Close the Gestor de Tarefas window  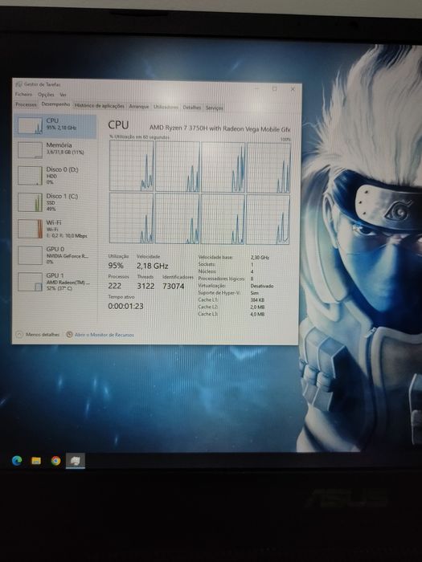pyautogui.click(x=293, y=89)
